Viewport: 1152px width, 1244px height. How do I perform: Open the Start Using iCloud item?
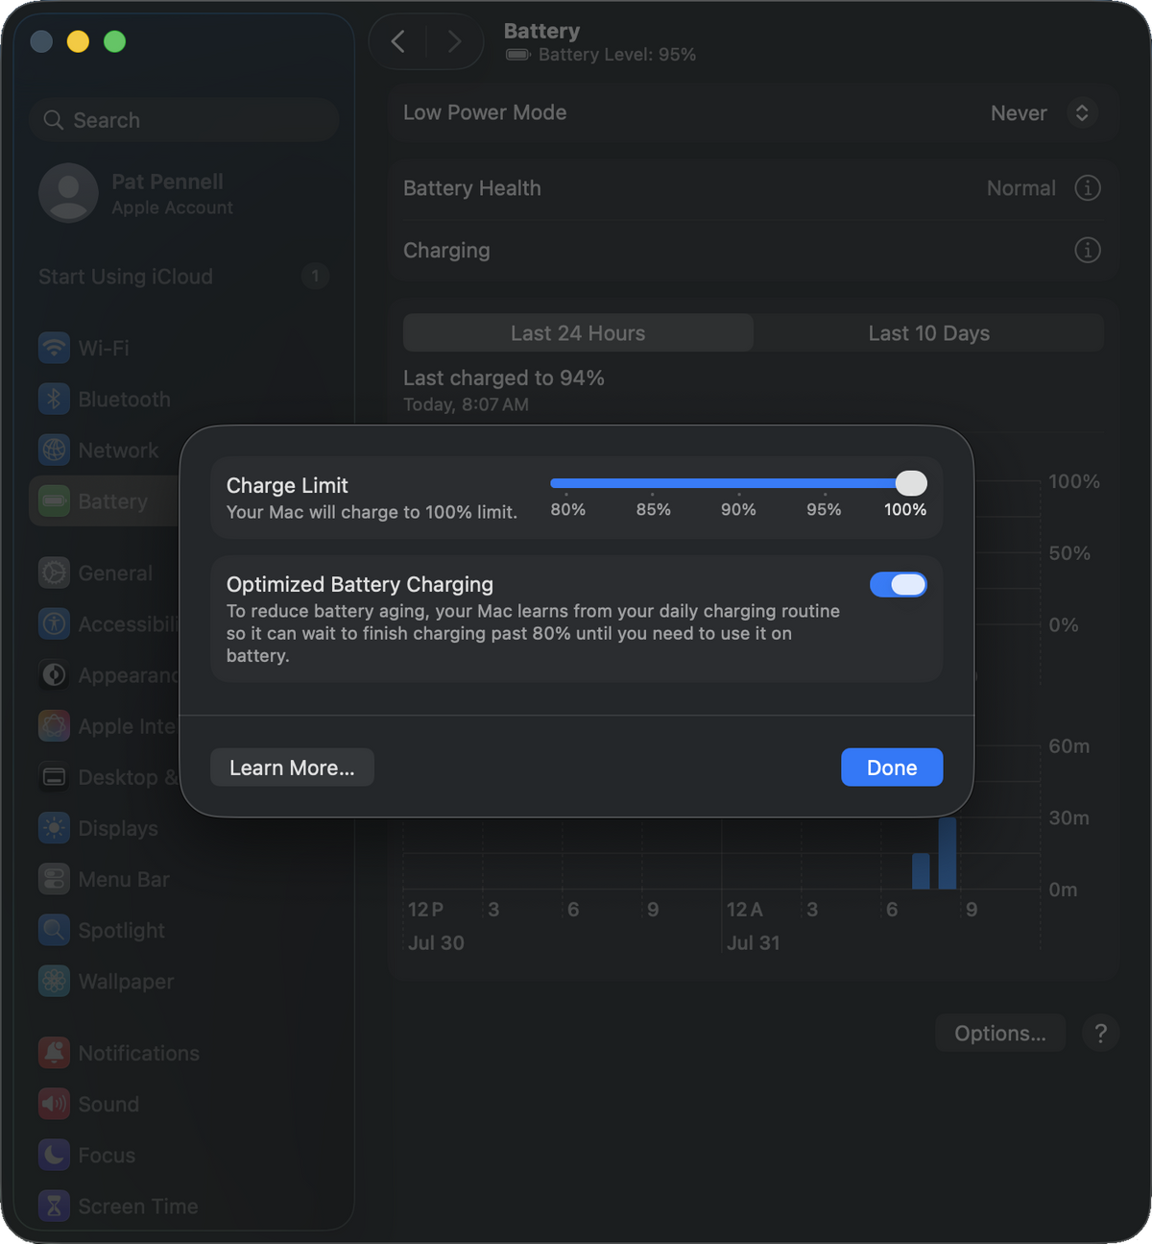click(x=183, y=277)
